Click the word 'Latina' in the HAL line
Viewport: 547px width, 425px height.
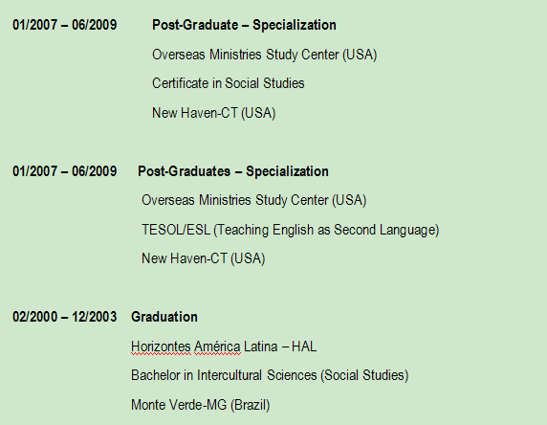point(261,347)
